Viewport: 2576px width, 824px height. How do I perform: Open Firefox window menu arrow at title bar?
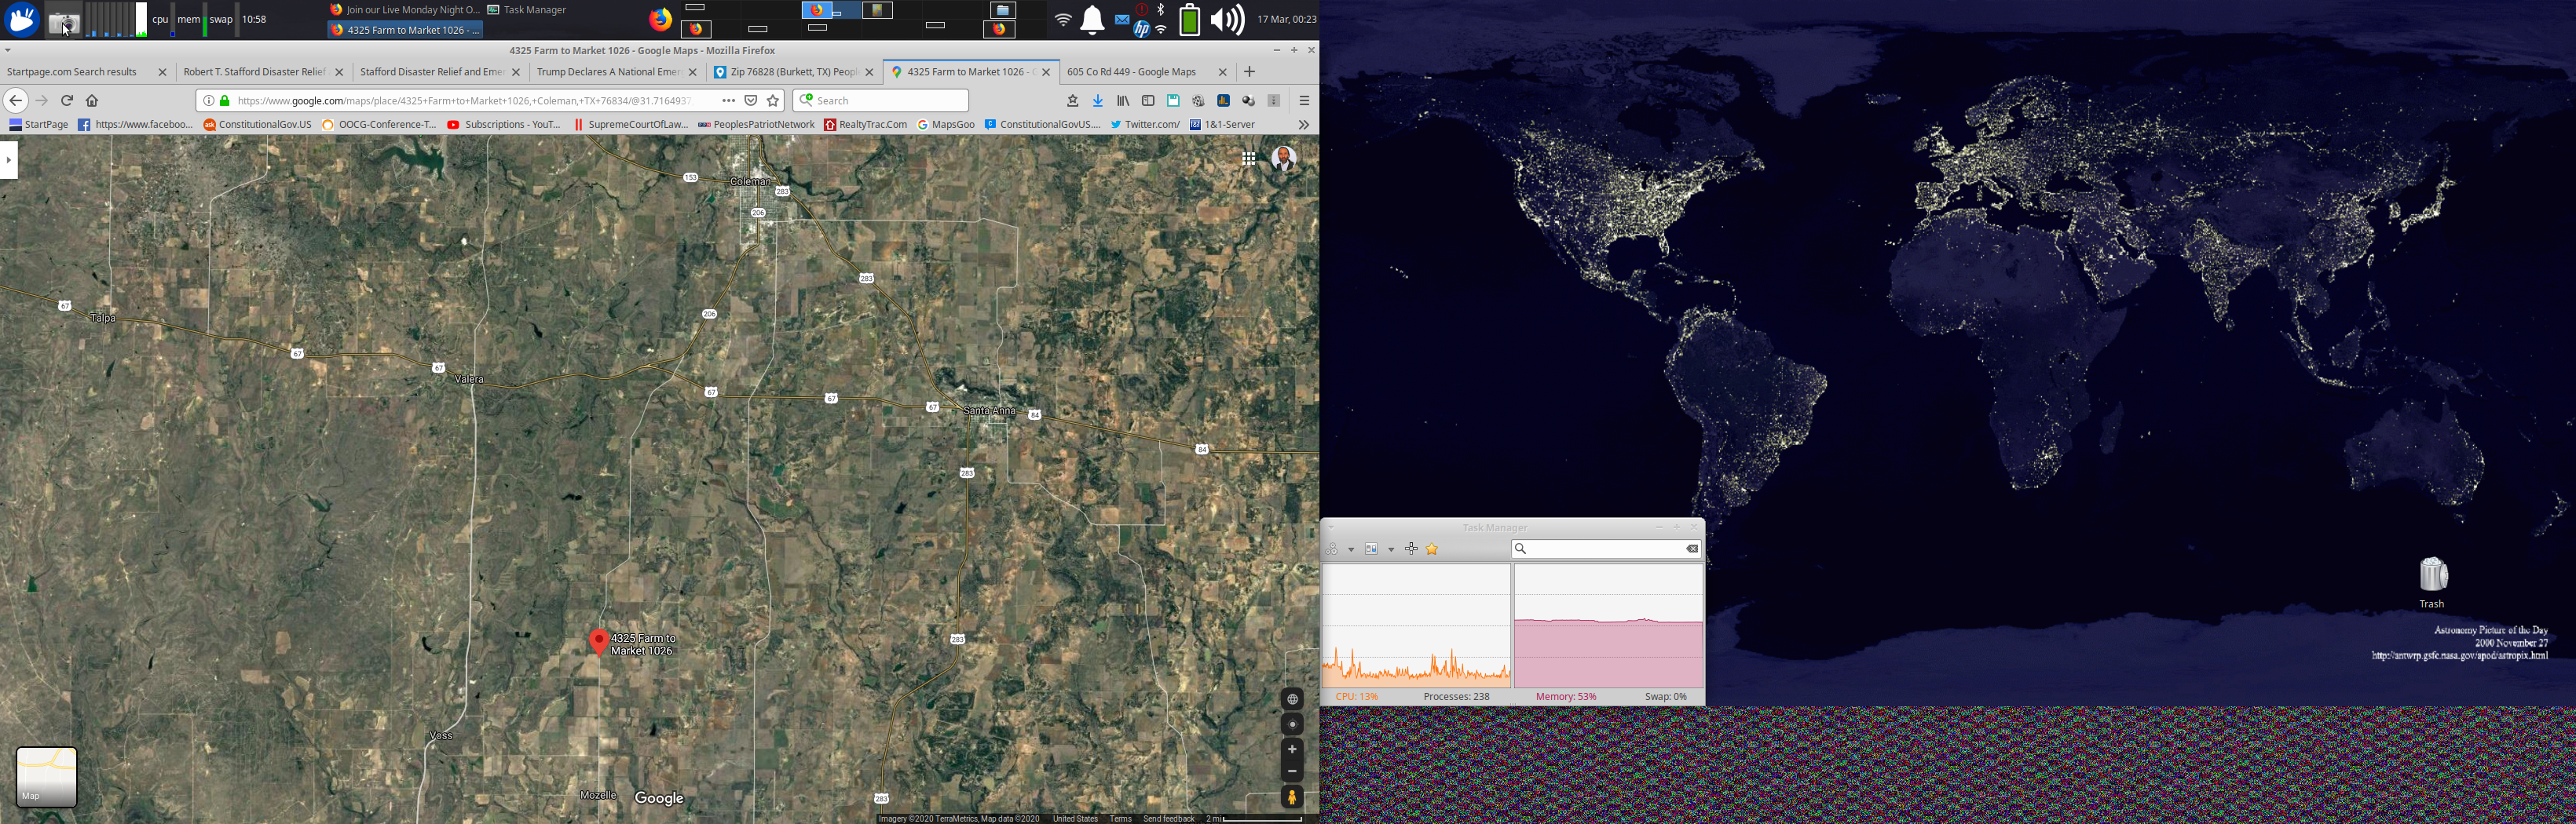(x=7, y=50)
